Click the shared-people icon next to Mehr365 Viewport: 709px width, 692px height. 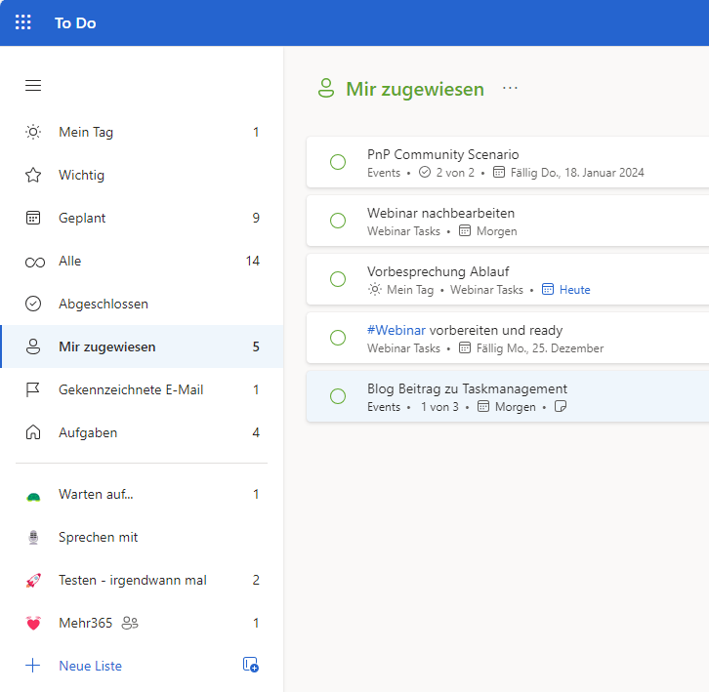click(130, 623)
